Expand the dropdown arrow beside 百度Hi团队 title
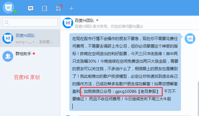Viewport: 199px width, 116px height. click(97, 20)
